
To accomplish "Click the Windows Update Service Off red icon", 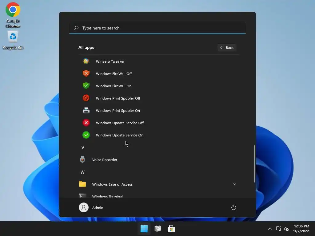I will 86,123.
